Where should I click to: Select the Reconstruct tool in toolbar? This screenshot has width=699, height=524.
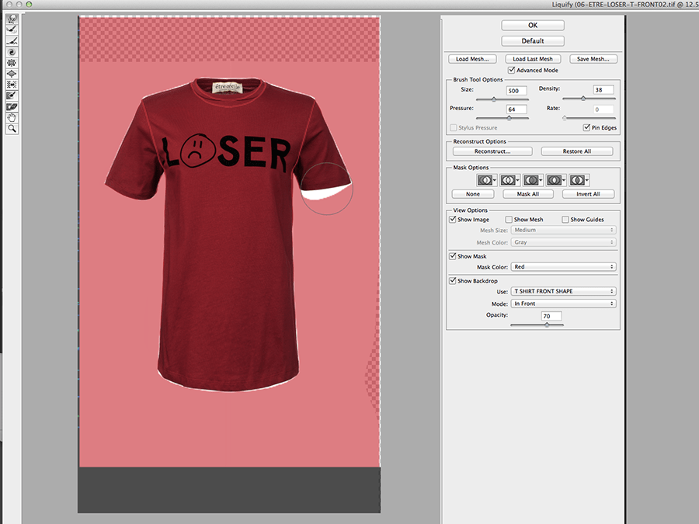click(x=12, y=29)
